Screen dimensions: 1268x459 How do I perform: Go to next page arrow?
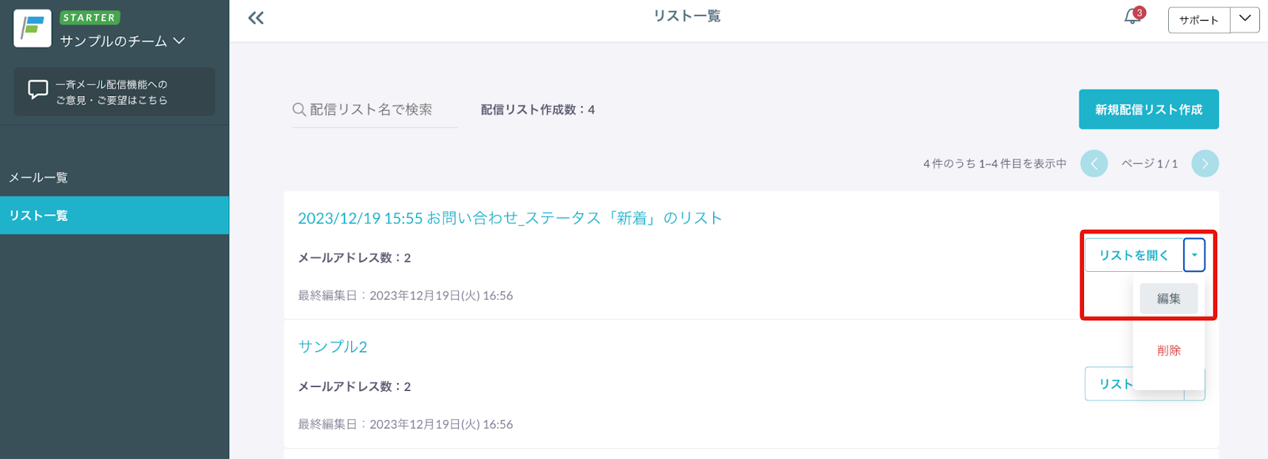pyautogui.click(x=1205, y=163)
